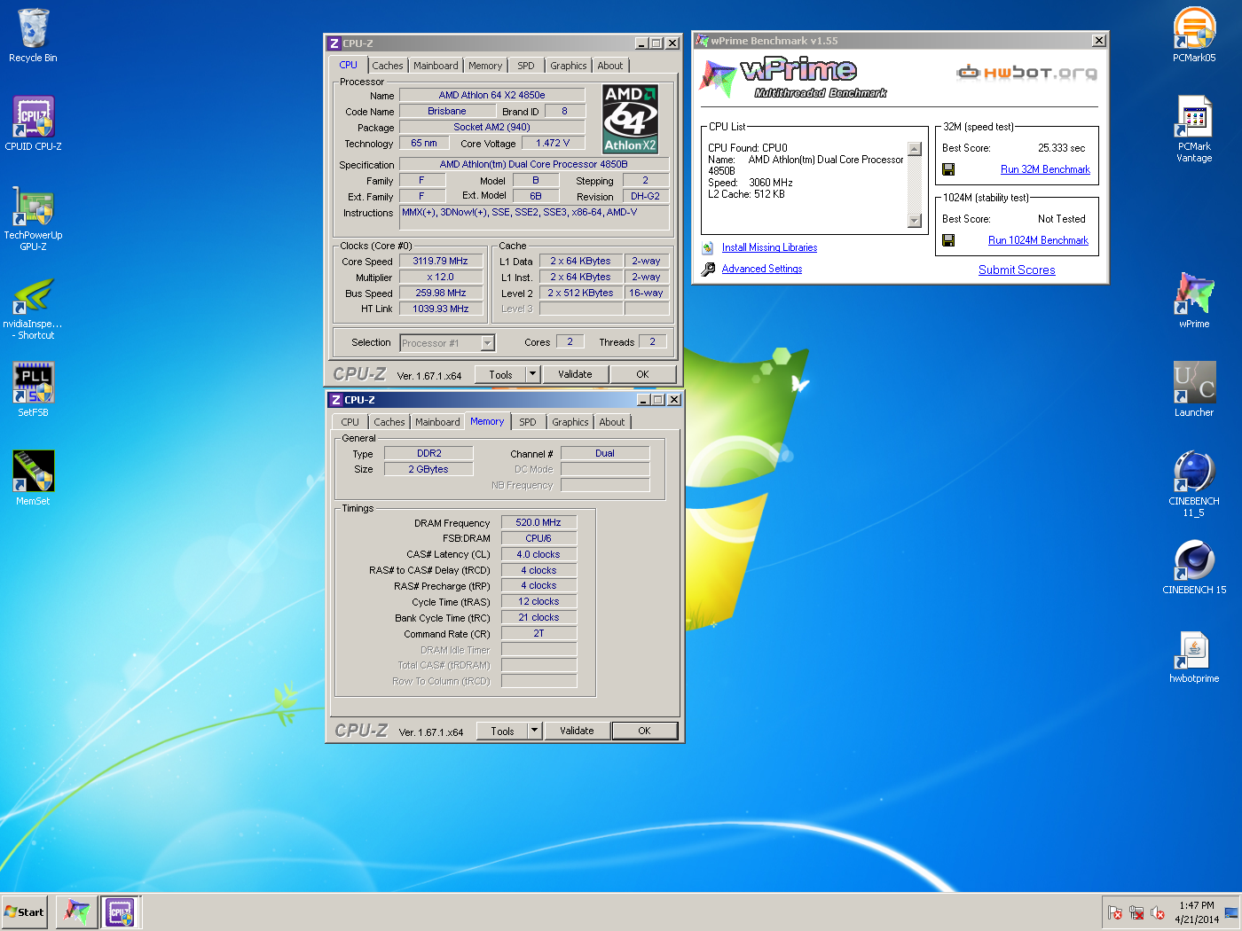Image resolution: width=1242 pixels, height=931 pixels.
Task: Open Graphics tab in top CPU-Z window
Action: coord(568,66)
